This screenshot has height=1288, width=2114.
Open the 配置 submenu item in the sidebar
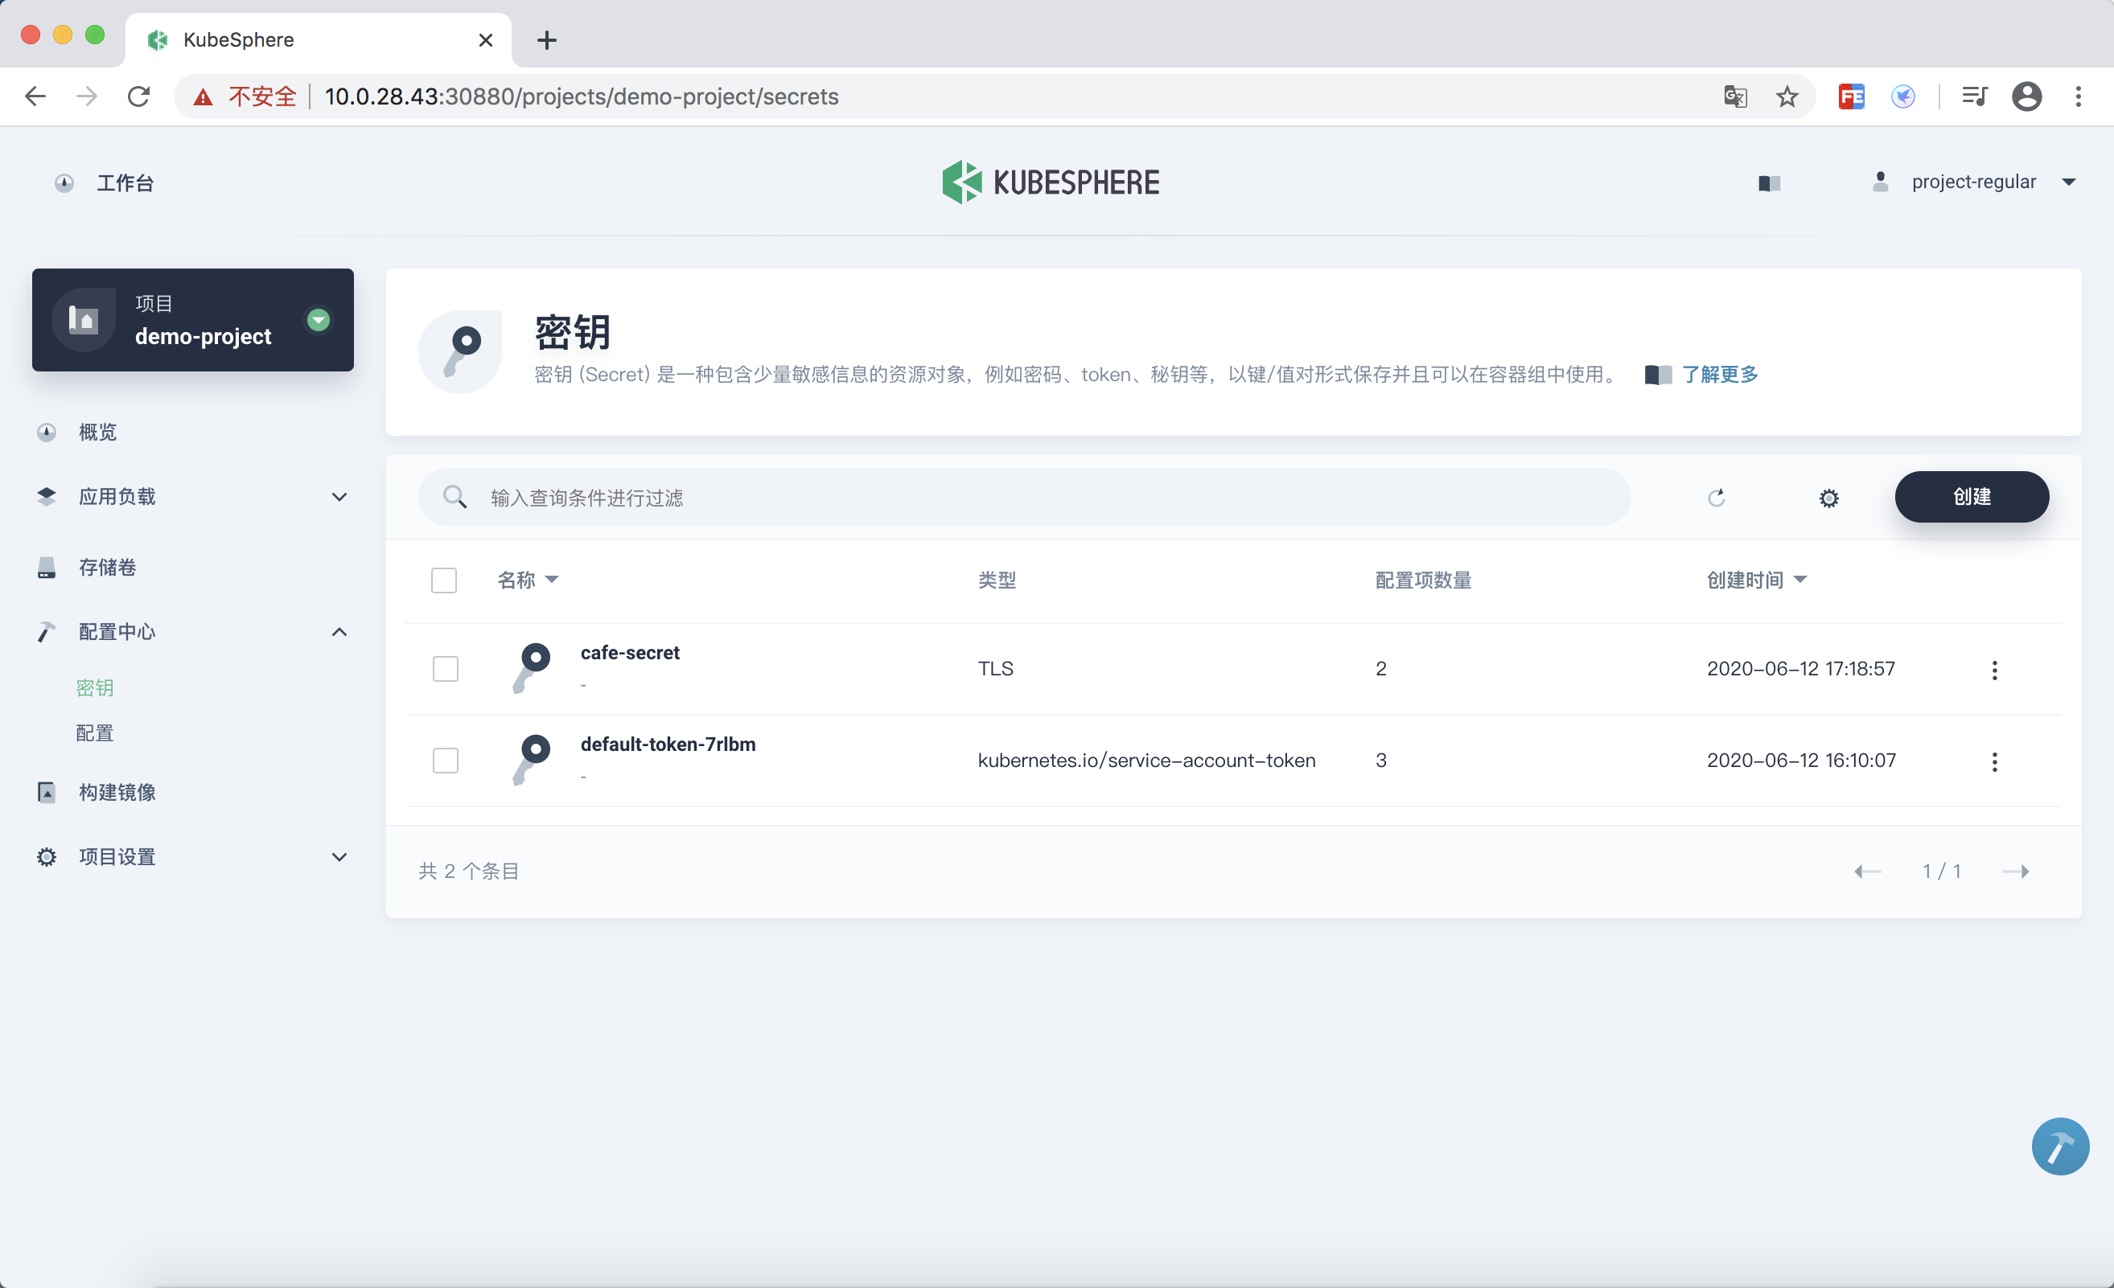coord(94,732)
